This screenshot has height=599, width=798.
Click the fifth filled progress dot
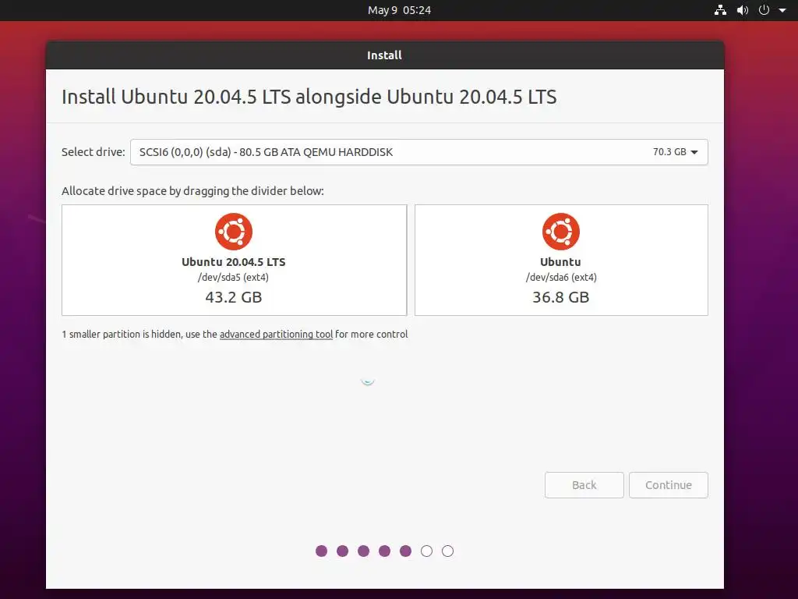pos(405,551)
